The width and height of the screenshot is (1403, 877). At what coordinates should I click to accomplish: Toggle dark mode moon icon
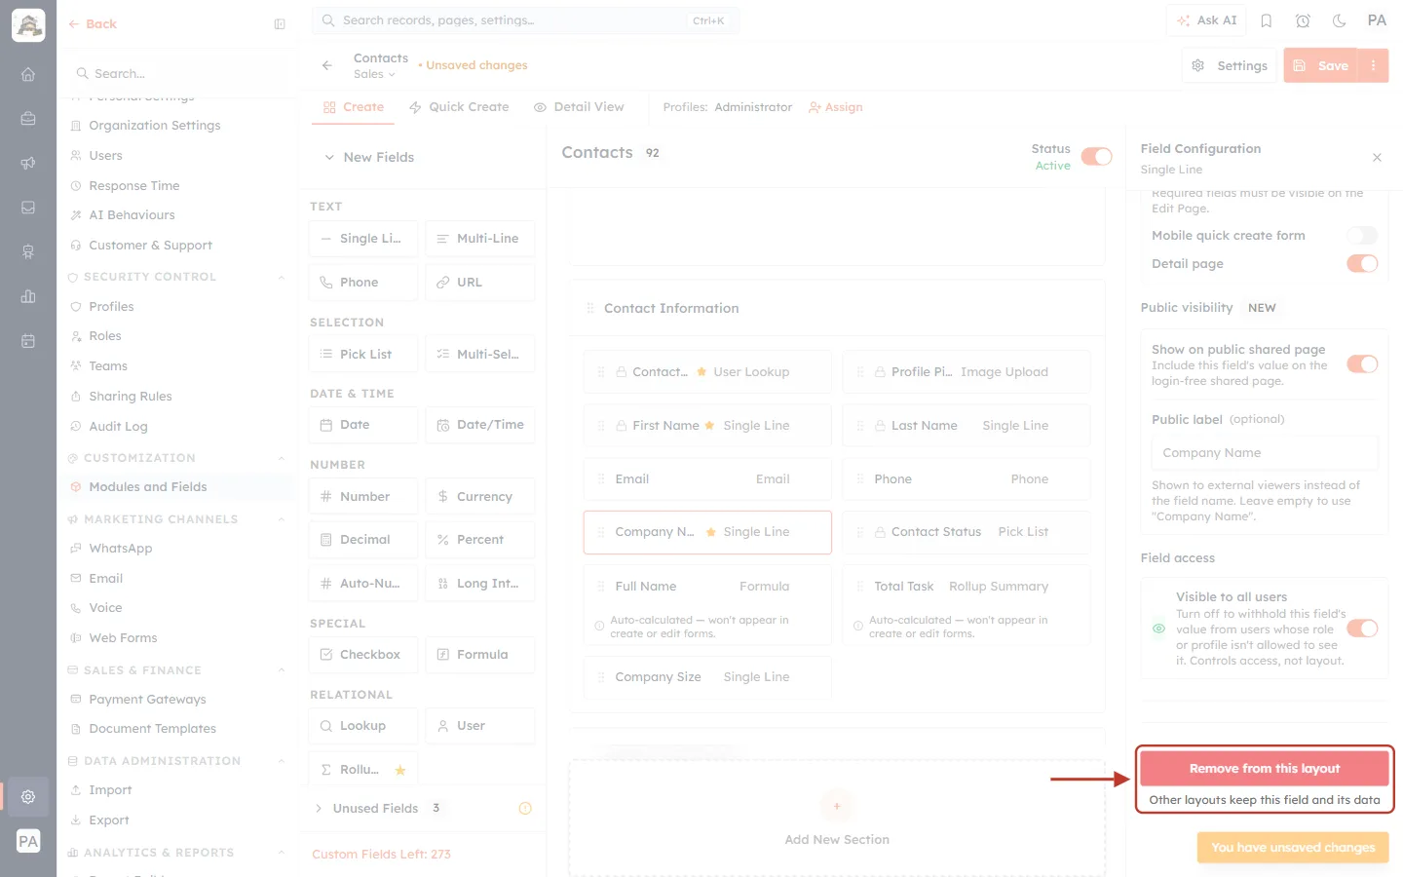pyautogui.click(x=1339, y=20)
